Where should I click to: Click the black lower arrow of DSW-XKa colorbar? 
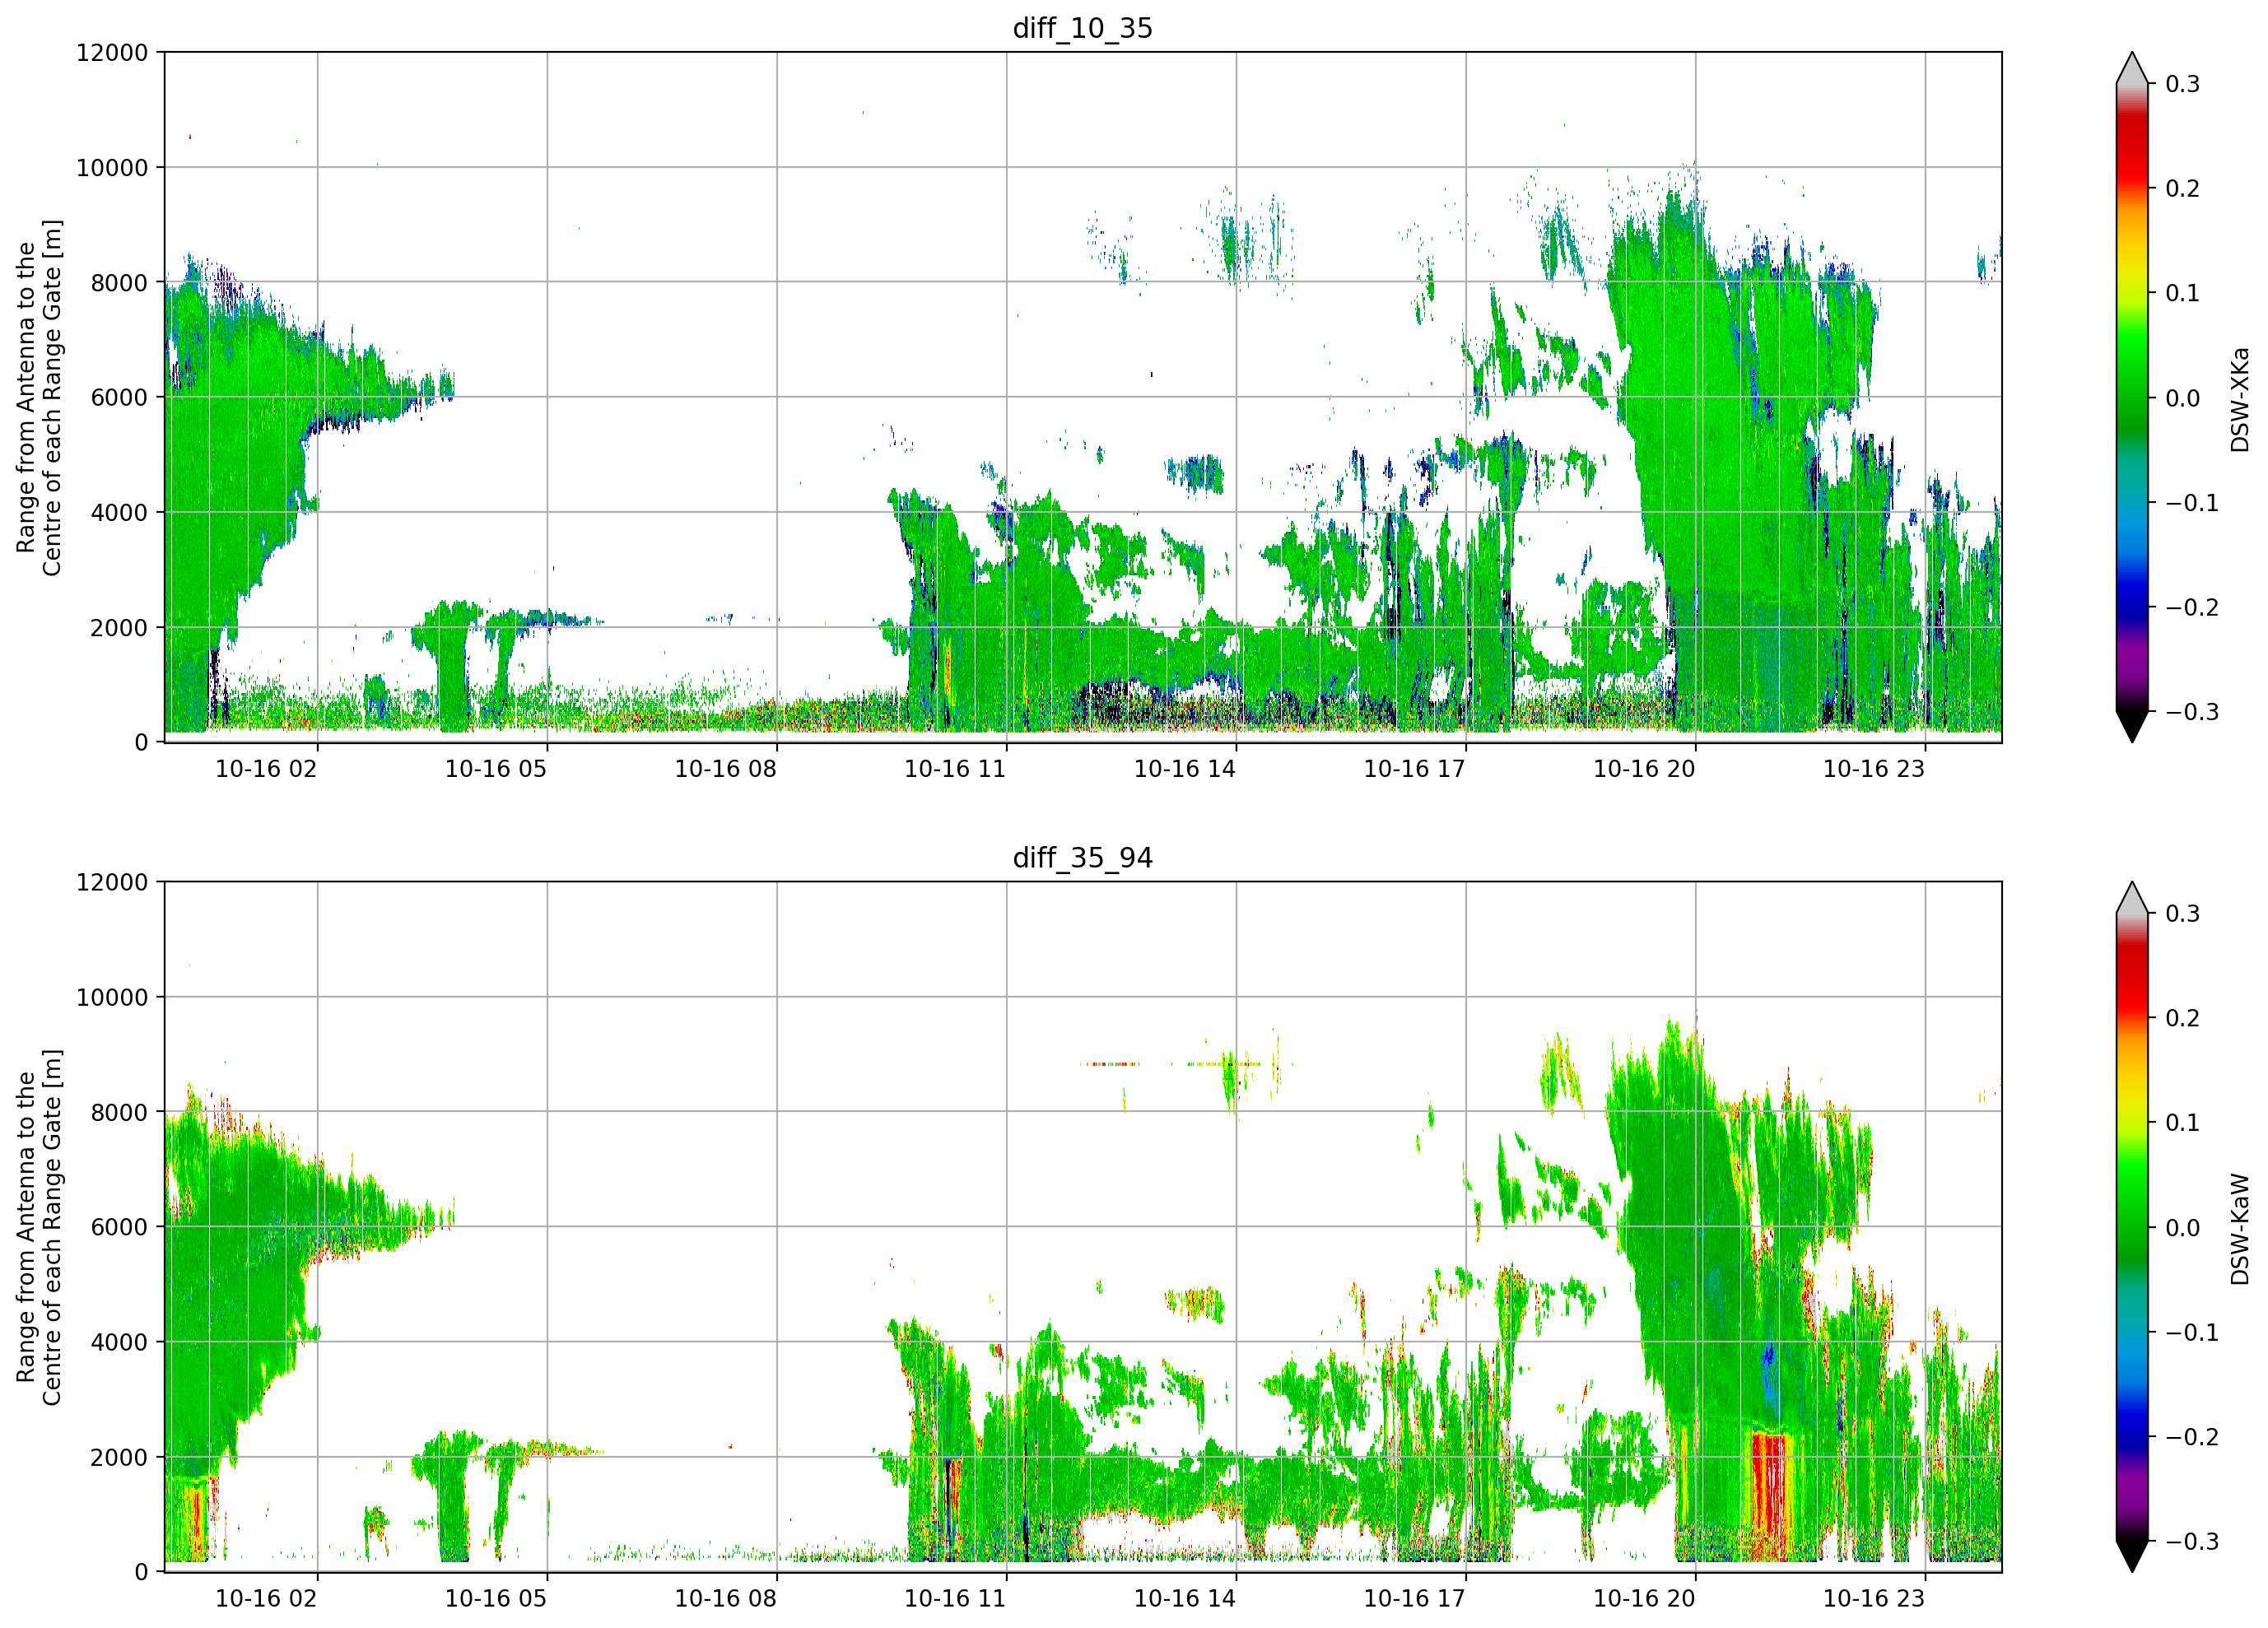[2132, 725]
